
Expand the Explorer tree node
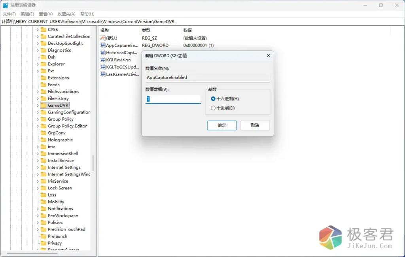(38, 64)
